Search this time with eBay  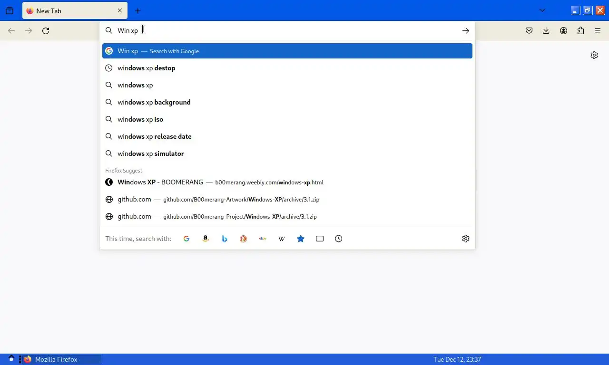click(263, 239)
